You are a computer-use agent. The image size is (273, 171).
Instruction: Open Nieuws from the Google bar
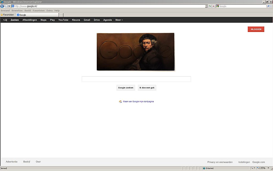[x=76, y=20]
